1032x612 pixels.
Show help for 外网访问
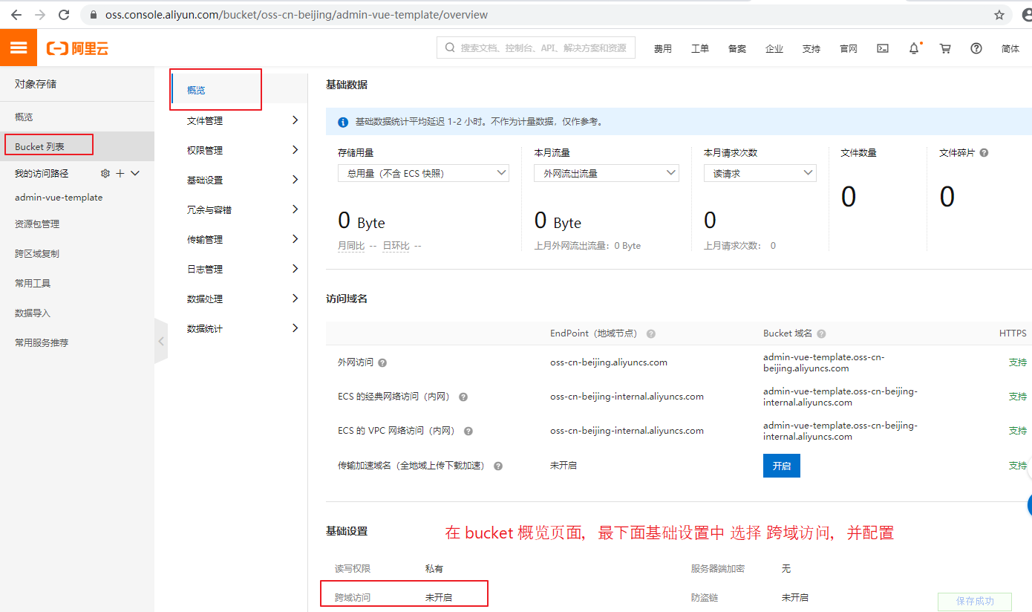click(x=382, y=363)
